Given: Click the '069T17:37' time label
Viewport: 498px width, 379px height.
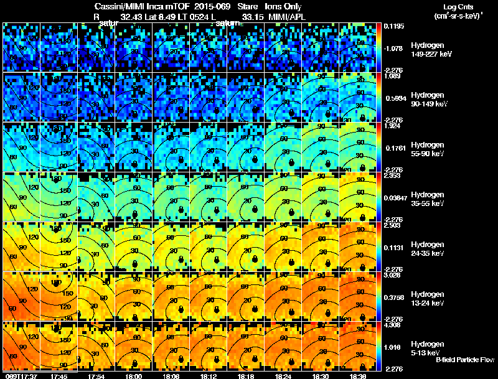Looking at the screenshot, I should pyautogui.click(x=21, y=376).
